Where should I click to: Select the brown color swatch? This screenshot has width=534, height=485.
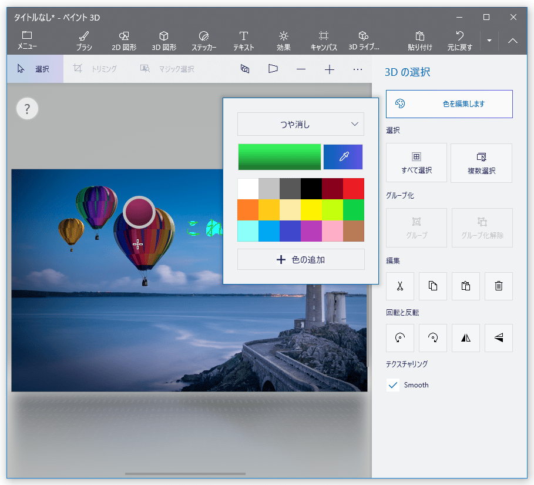pos(354,230)
